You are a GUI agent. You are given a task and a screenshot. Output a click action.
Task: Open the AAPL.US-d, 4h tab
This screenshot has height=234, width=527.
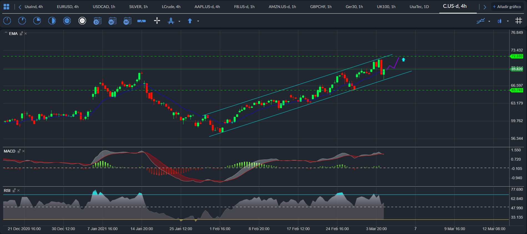tap(207, 7)
